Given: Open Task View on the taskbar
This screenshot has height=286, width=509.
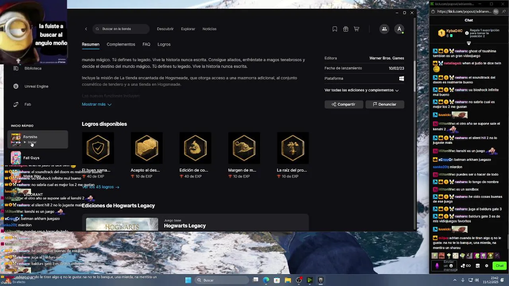Looking at the screenshot, I should tap(256, 280).
